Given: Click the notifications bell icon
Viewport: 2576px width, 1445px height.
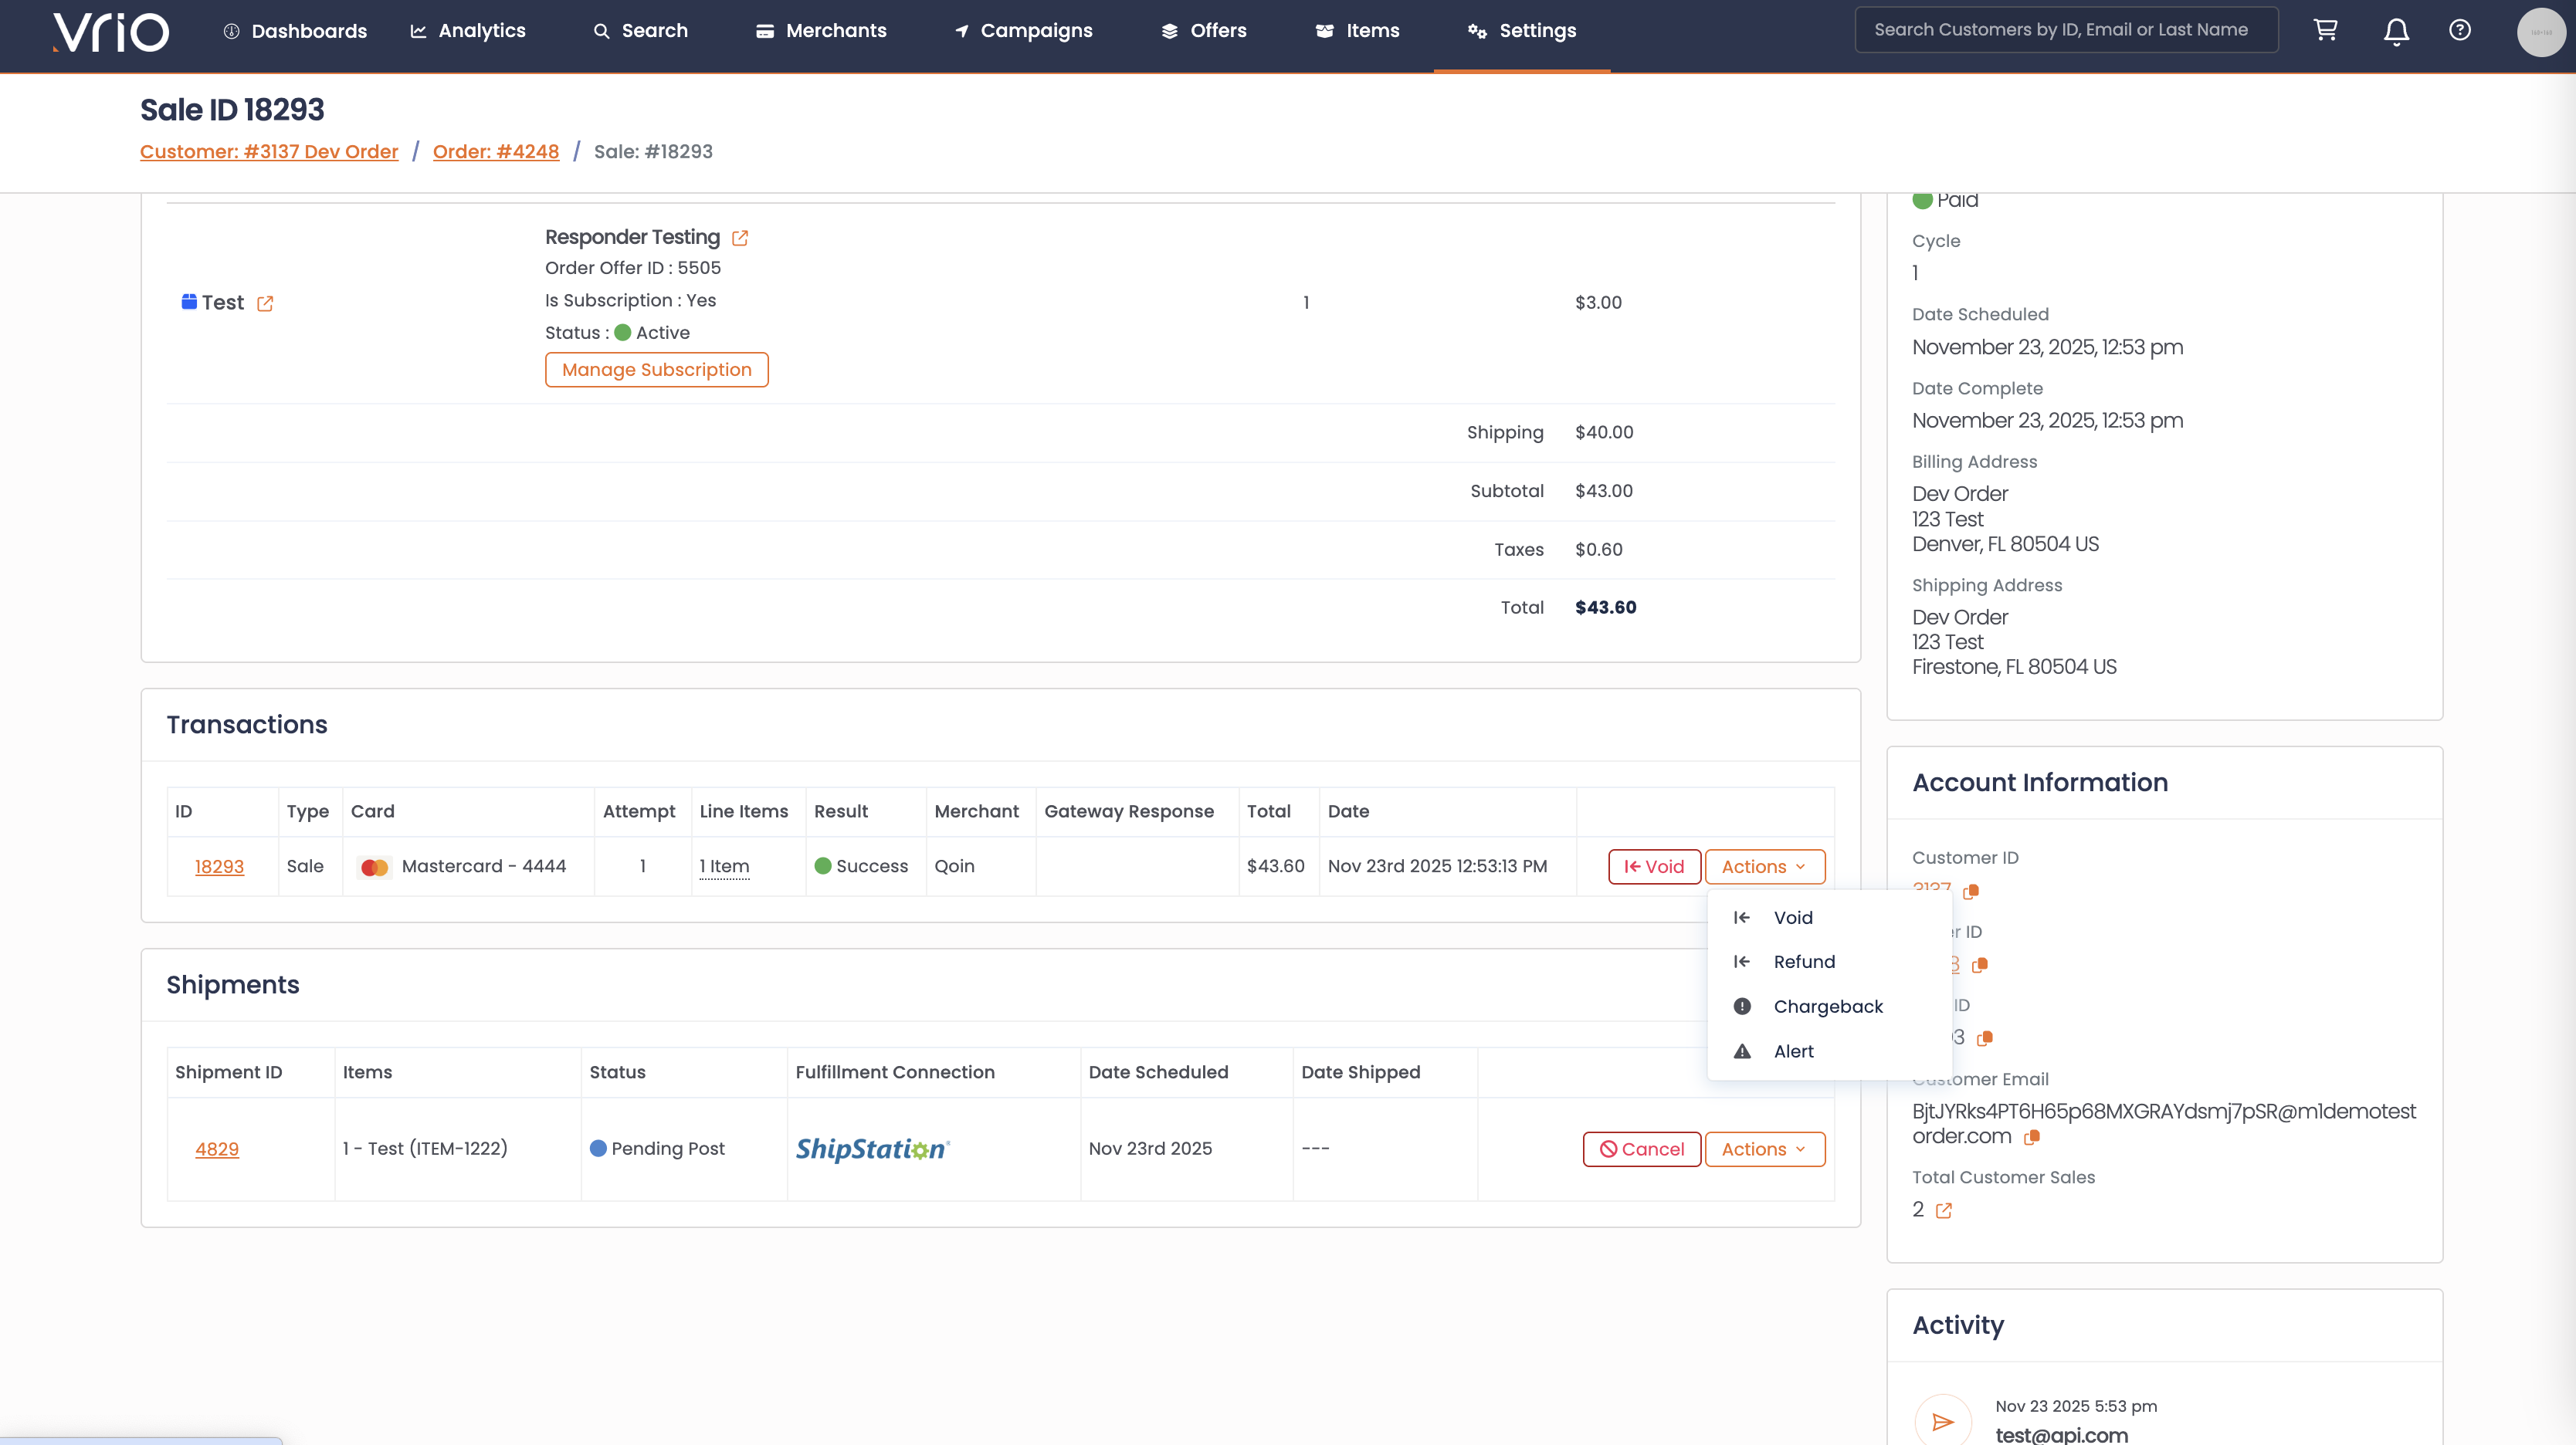Looking at the screenshot, I should (2396, 31).
